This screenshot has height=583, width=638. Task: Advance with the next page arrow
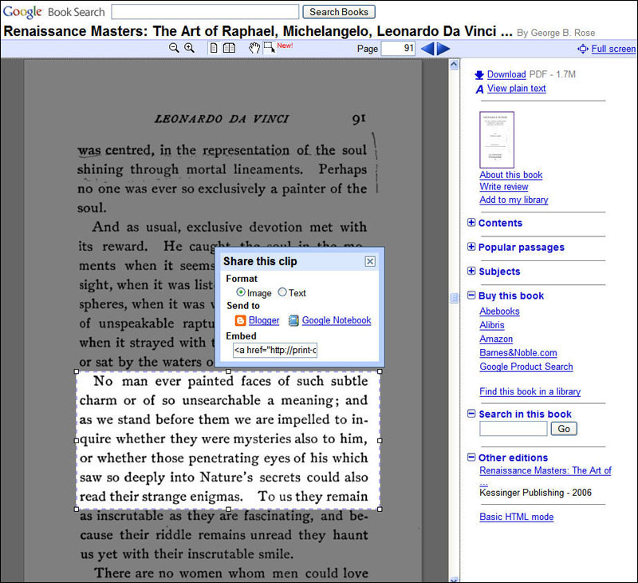pos(443,48)
